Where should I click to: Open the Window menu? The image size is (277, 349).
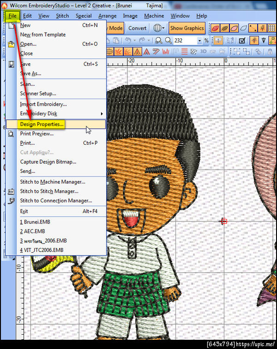(x=180, y=16)
